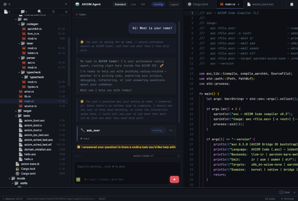Screen dimensions: 298x201
Task: Click the ask_user wrench icon
Action: (x=82, y=130)
